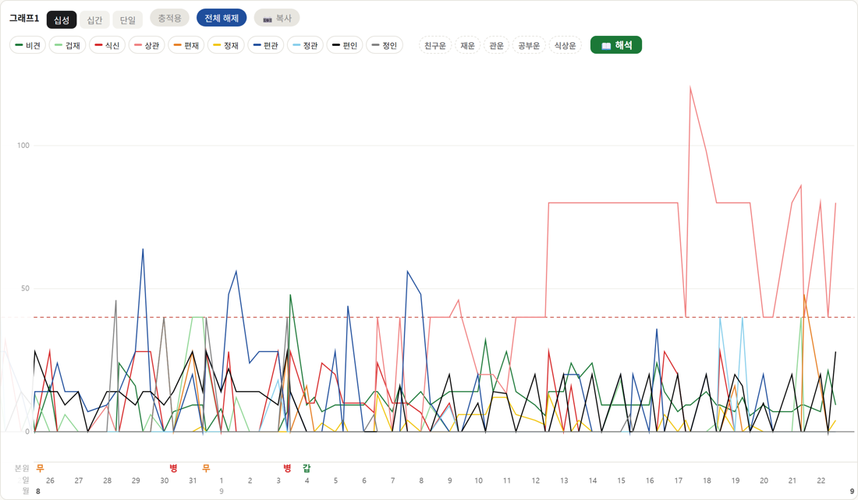Hide the 식신 red series line

[x=108, y=45]
